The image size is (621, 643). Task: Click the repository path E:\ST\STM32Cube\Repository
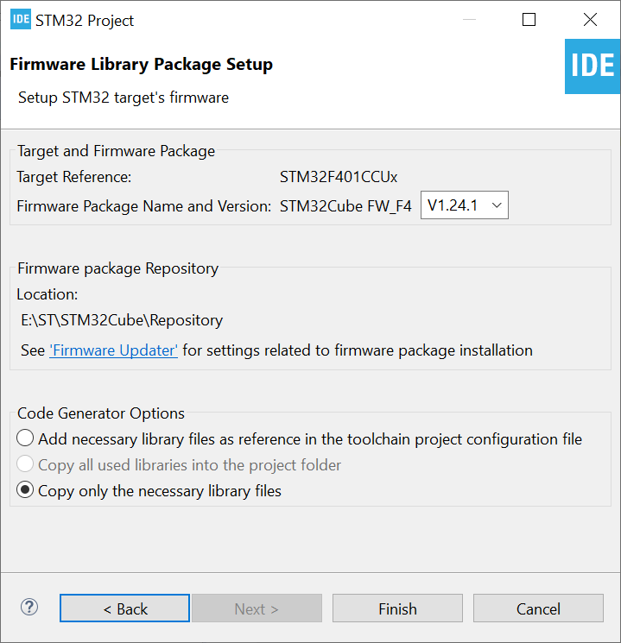122,320
